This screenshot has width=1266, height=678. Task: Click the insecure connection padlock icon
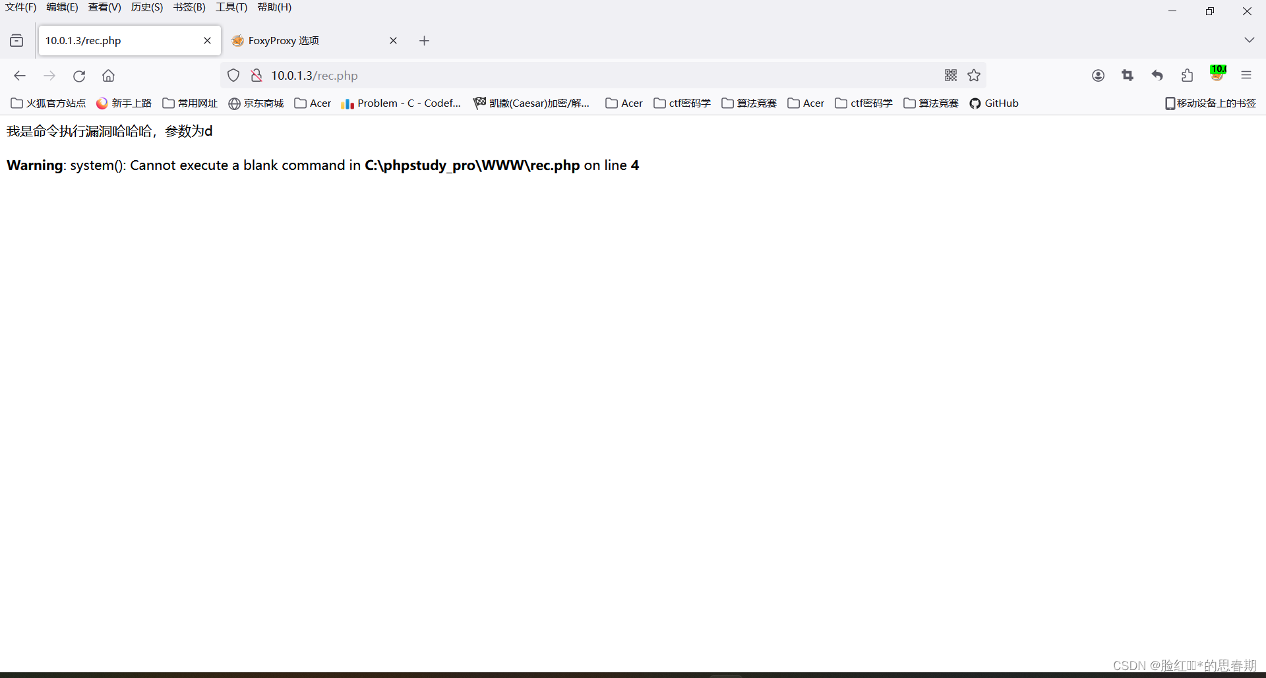point(256,76)
